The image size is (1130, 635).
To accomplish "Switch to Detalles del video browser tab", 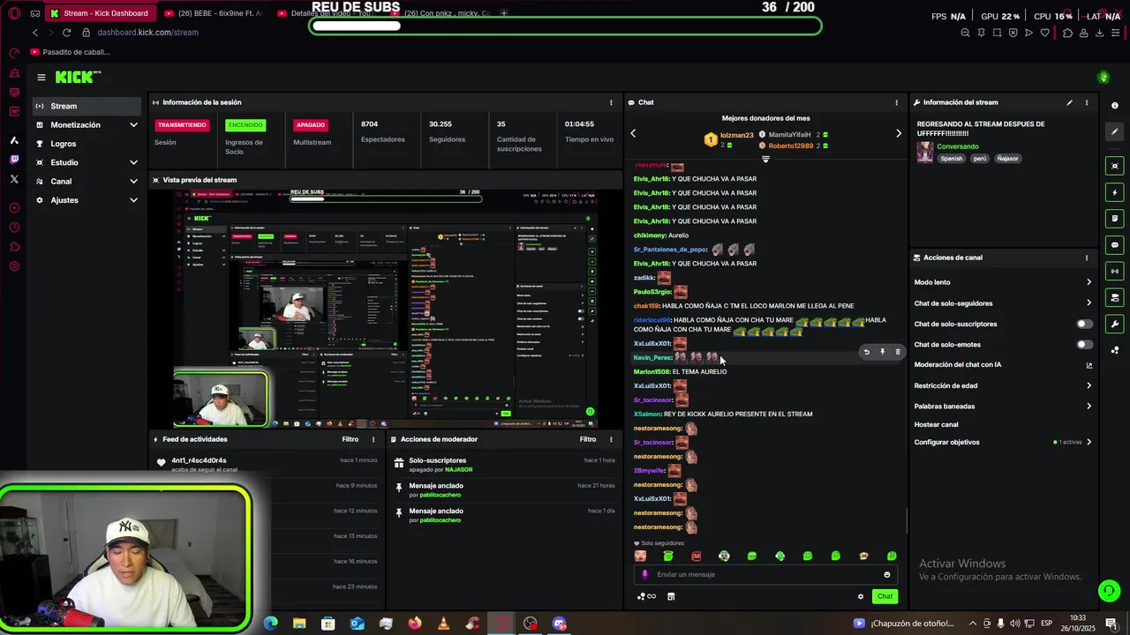I will coord(325,13).
